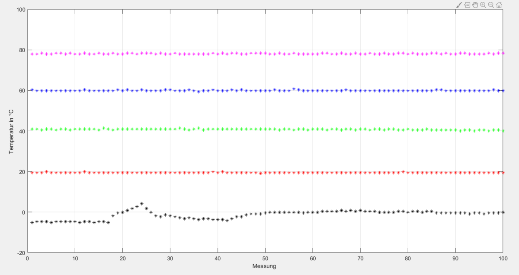The image size is (519, 275).
Task: Activate the Pan hand tool
Action: point(475,5)
